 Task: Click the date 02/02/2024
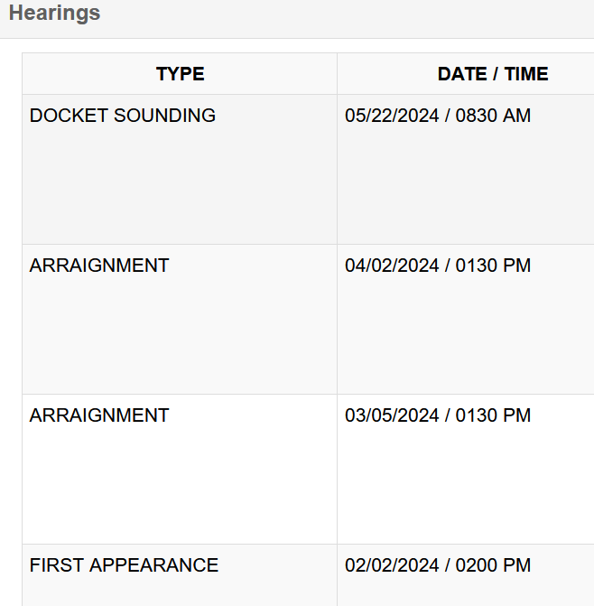coord(390,565)
